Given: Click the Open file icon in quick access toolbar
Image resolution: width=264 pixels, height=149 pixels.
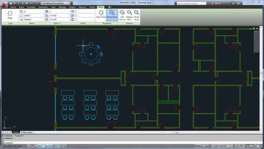Looking at the screenshot, I should pyautogui.click(x=15, y=3).
